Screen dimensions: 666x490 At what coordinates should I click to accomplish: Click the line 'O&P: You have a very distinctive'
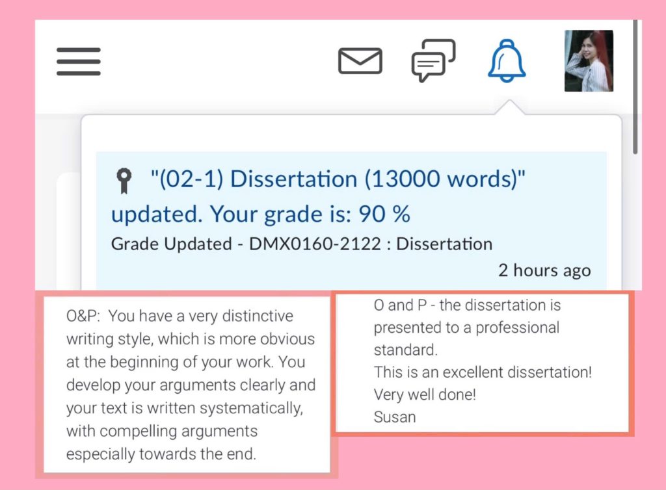180,316
